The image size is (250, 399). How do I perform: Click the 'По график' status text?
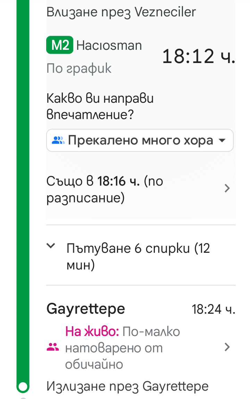pyautogui.click(x=79, y=68)
